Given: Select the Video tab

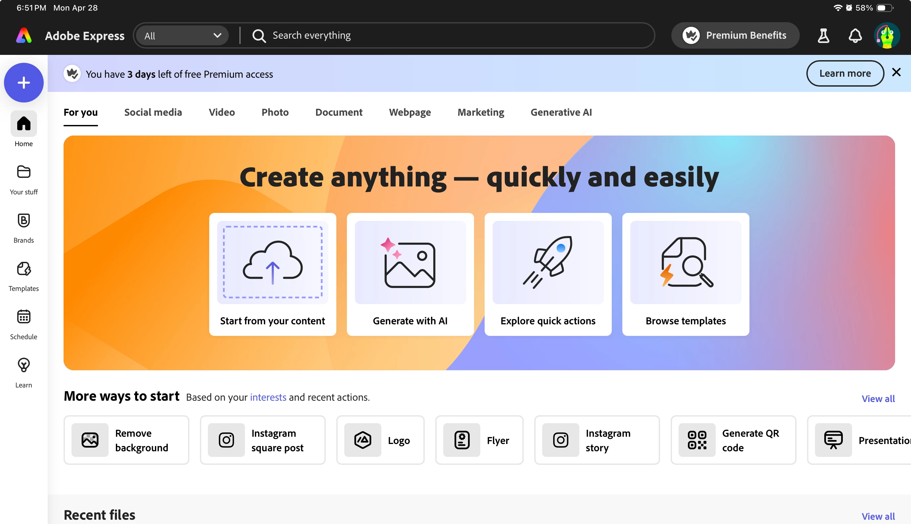Looking at the screenshot, I should point(221,112).
